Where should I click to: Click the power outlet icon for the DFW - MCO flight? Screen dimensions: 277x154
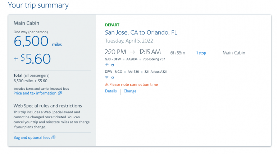(112, 78)
